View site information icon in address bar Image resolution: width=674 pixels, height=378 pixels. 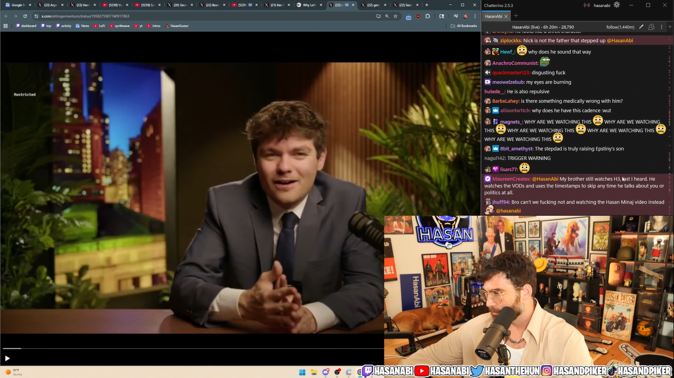36,16
